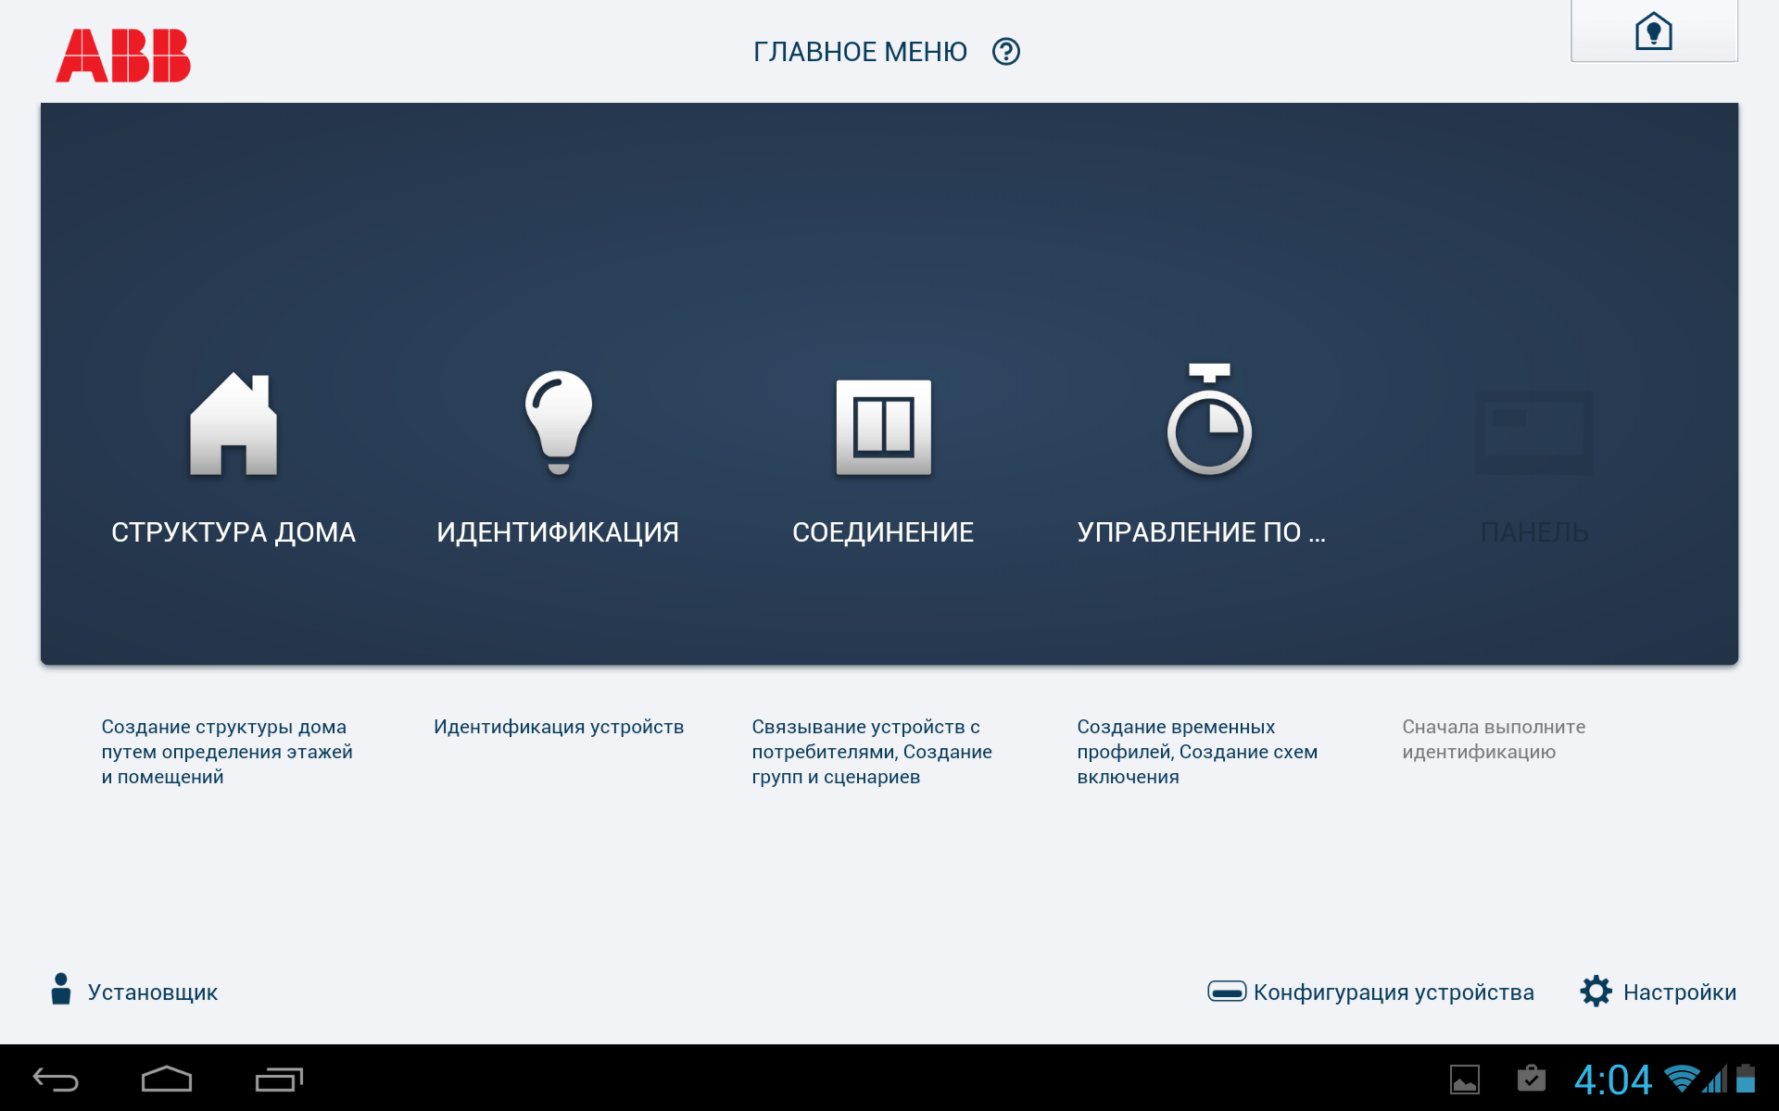The image size is (1779, 1111).
Task: Tap the Установщик text label
Action: (153, 992)
